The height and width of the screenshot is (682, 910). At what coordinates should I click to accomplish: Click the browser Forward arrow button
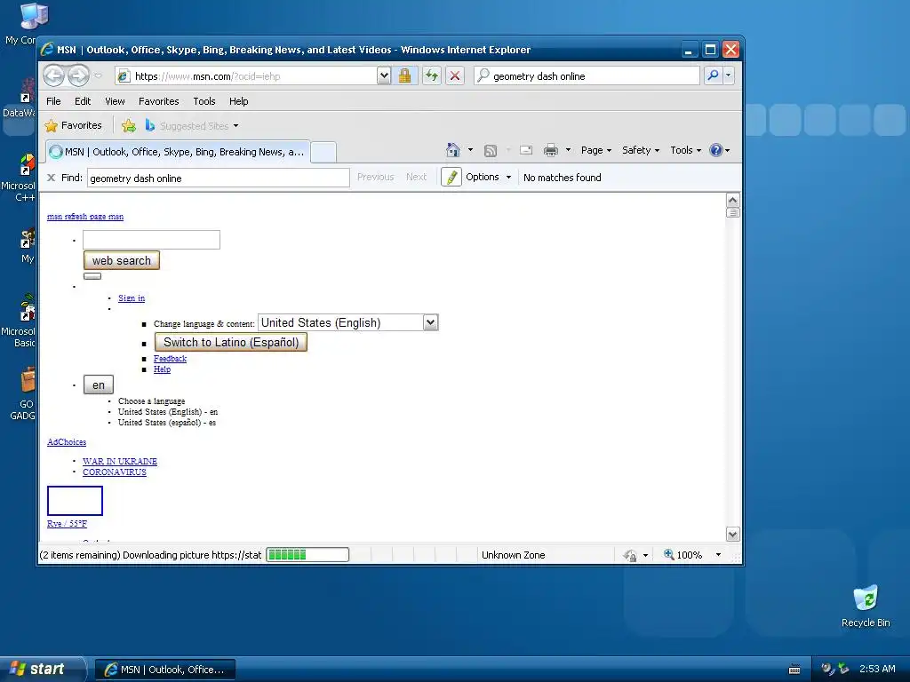[x=78, y=75]
